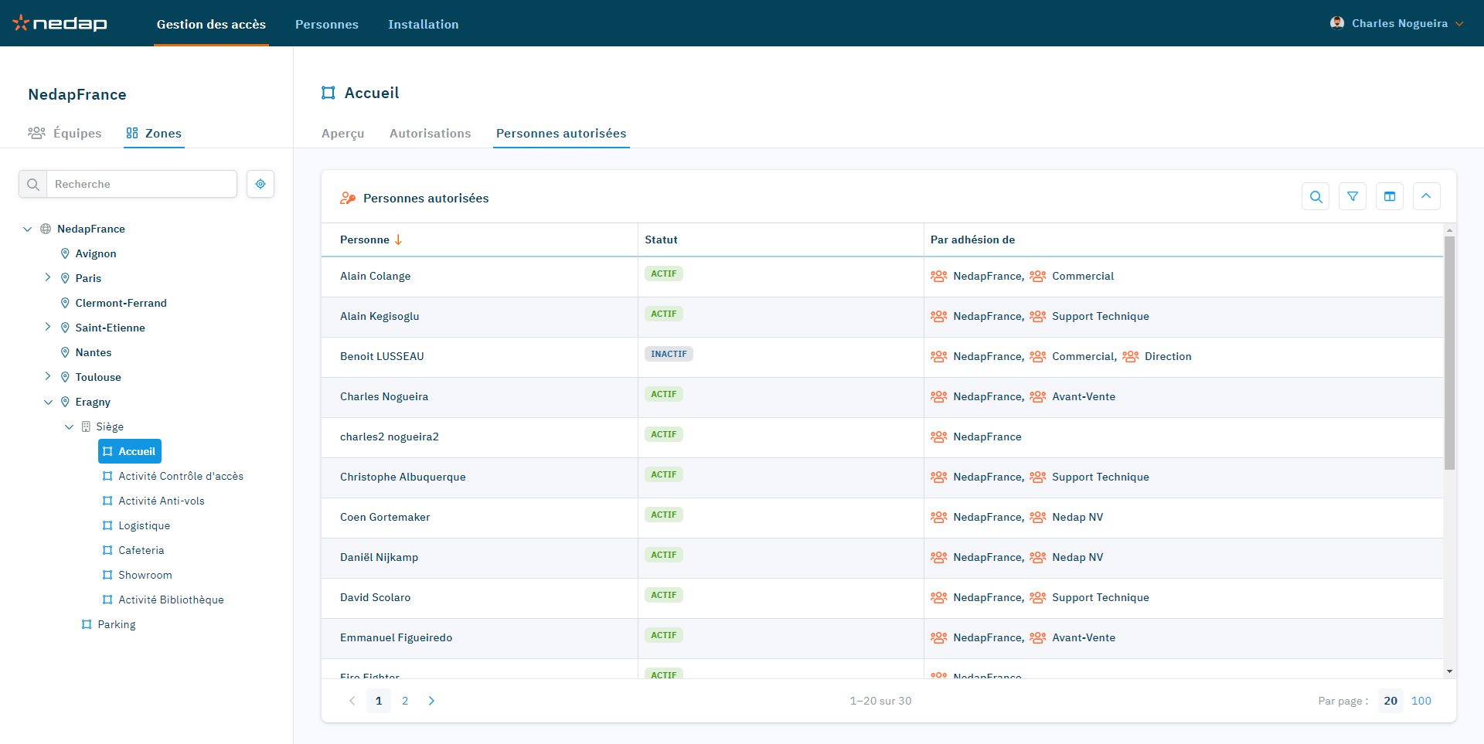
Task: Expand the Paris location node
Action: click(48, 277)
